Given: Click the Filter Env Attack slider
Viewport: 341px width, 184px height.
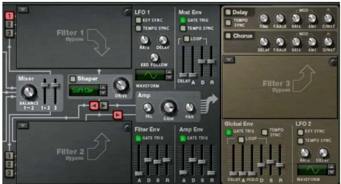Looking at the screenshot, I should 139,173.
